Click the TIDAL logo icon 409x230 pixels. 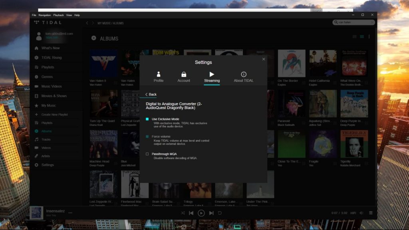click(x=36, y=22)
